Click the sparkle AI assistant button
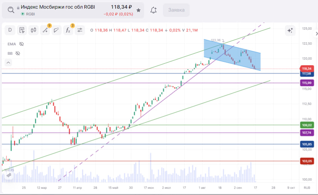The width and height of the screenshot is (318, 195). tap(290, 30)
